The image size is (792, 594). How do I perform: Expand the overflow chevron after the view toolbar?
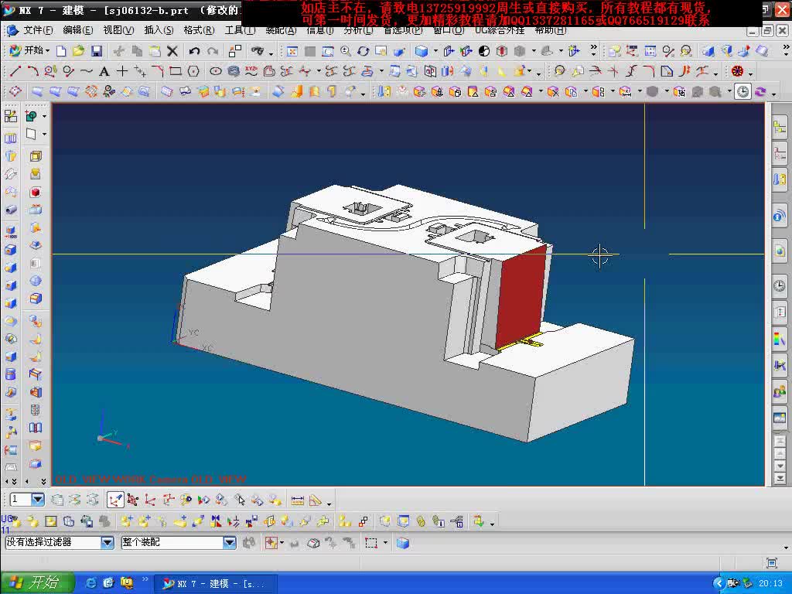click(x=593, y=49)
